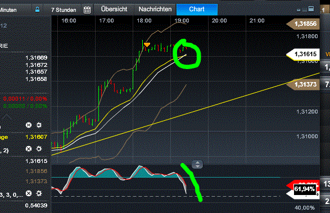Image resolution: width=330 pixels, height=213 pixels.
Task: Click the blue lock icon in the toolbar
Action: (37, 10)
